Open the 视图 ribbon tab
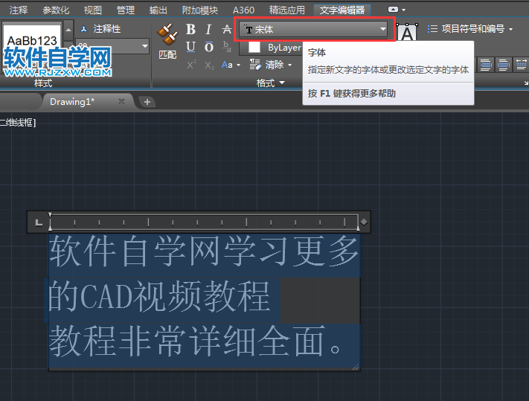Viewport: 529px width, 401px height. click(93, 10)
